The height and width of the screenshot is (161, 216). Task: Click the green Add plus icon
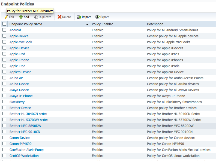[x=21, y=17]
